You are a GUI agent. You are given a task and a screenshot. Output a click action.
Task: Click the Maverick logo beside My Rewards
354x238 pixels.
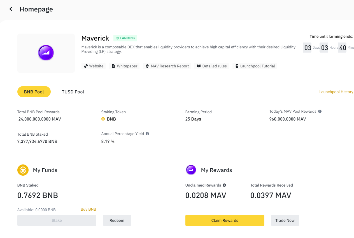pyautogui.click(x=191, y=170)
